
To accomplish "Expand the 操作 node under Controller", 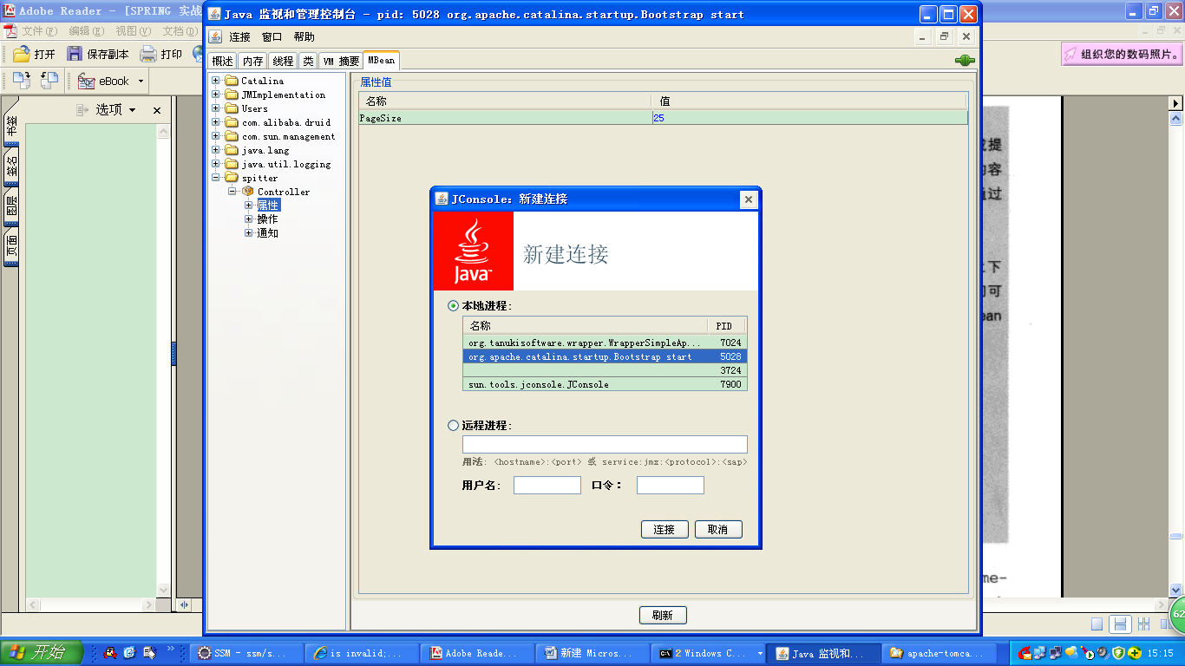I will tap(249, 219).
